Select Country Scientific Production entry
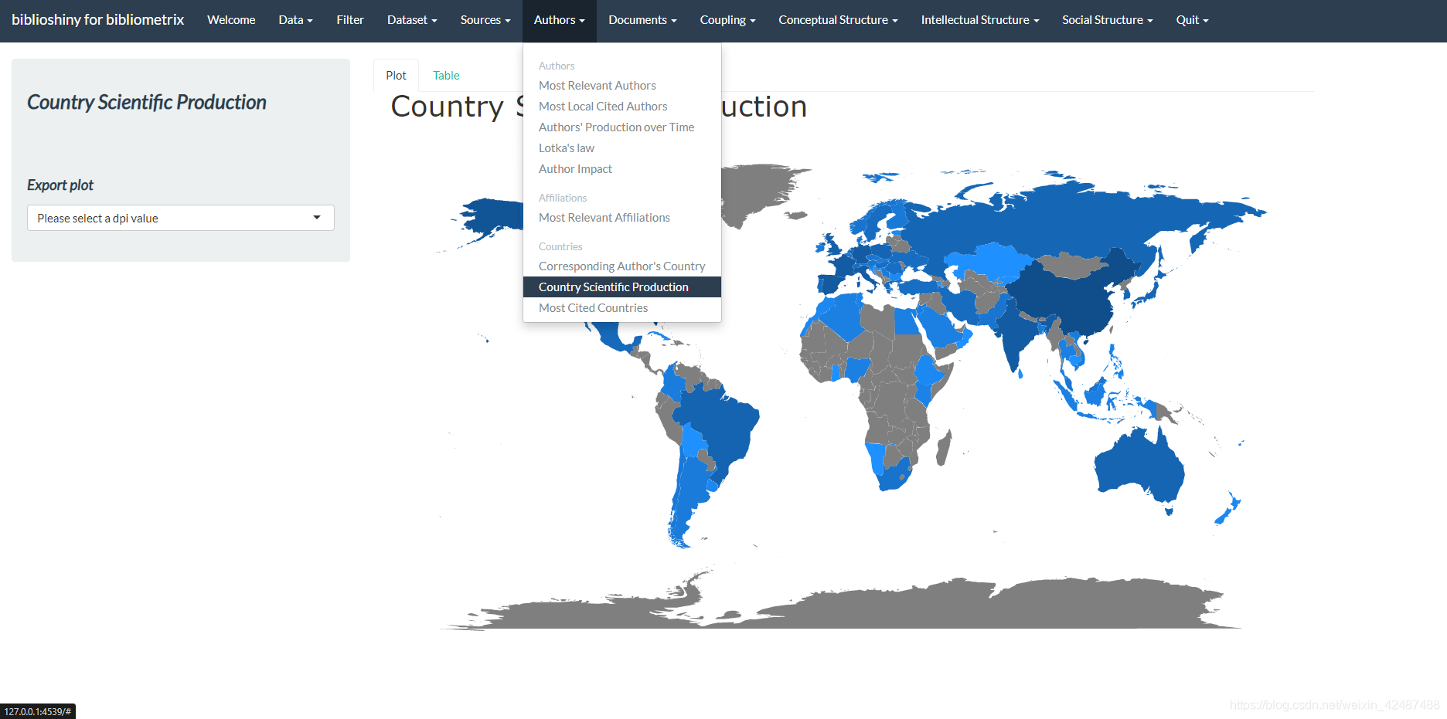 point(621,287)
